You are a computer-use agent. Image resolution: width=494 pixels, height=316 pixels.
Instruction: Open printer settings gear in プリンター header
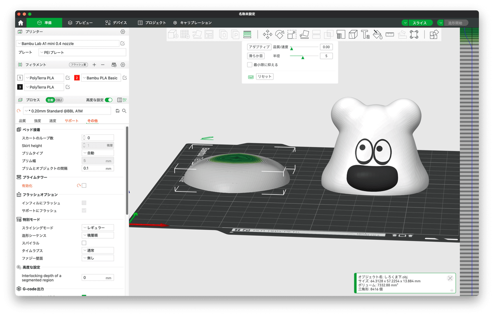pos(123,32)
